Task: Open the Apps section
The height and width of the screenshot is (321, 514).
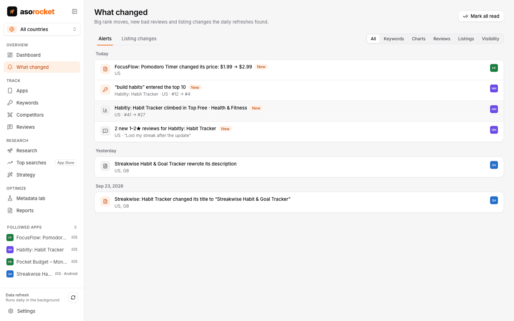Action: pos(42,91)
